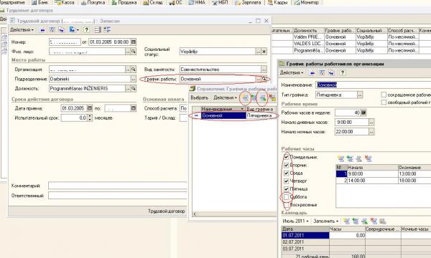Select the 02.07.2011 row in the Календарь table
The width and height of the screenshot is (431, 258).
[x=356, y=242]
